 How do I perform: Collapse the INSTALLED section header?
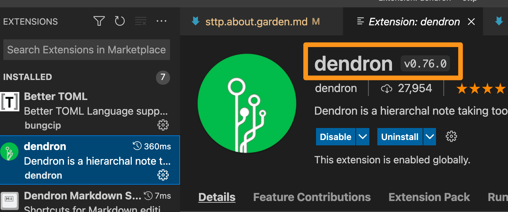[28, 77]
